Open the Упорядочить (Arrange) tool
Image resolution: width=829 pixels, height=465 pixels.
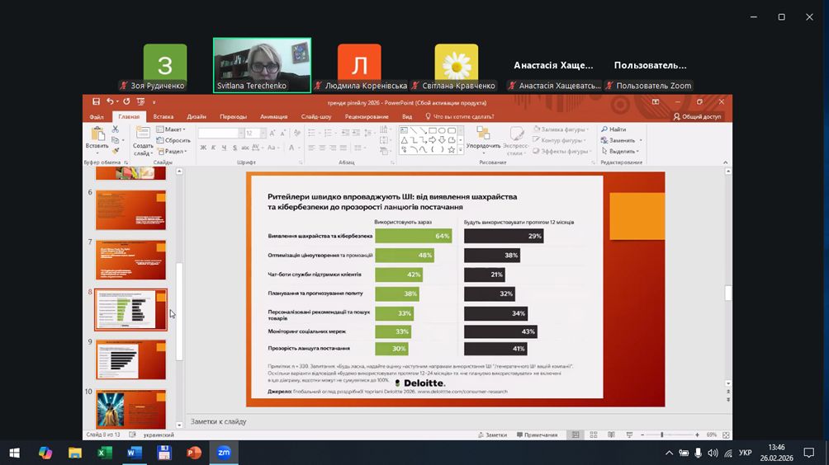pyautogui.click(x=482, y=137)
